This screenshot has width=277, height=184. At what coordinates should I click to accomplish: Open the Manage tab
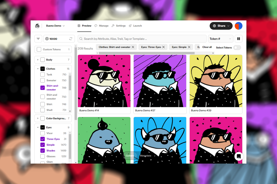click(101, 26)
